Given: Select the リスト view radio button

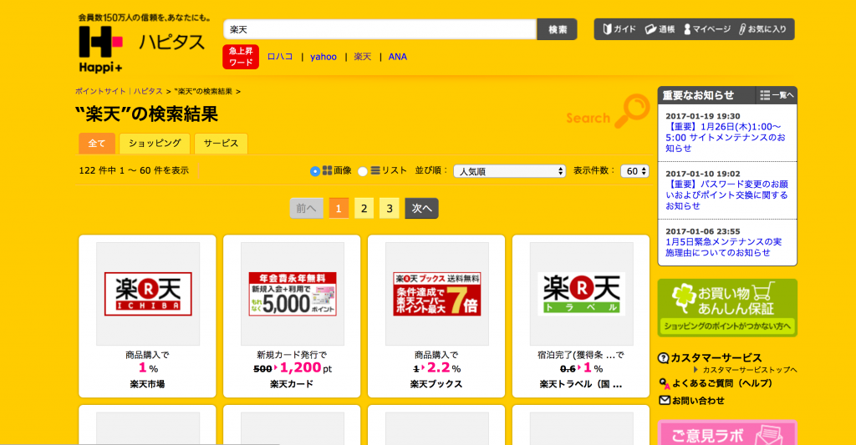Looking at the screenshot, I should (x=363, y=171).
